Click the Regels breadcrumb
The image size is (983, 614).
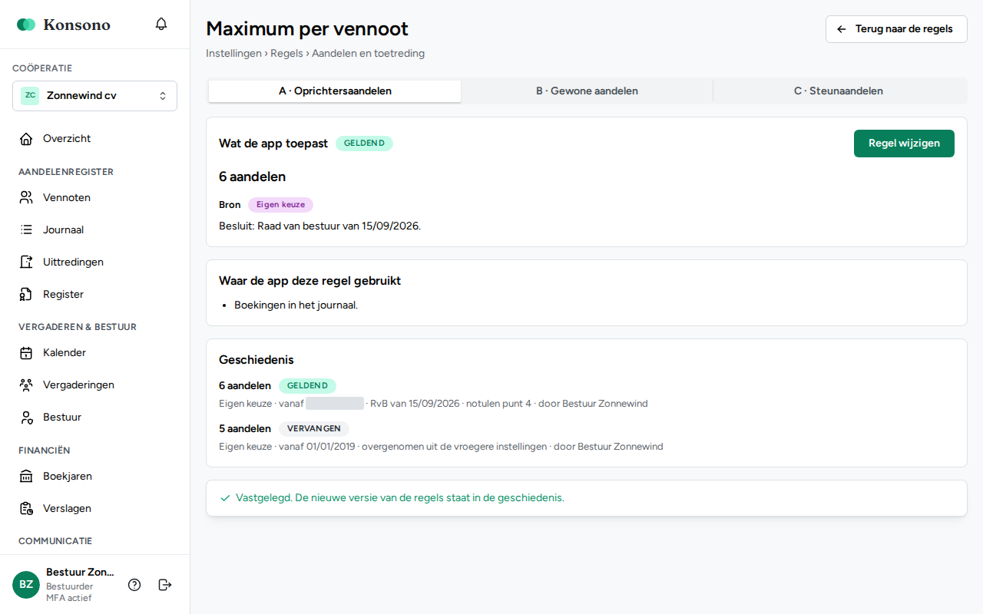pyautogui.click(x=286, y=54)
